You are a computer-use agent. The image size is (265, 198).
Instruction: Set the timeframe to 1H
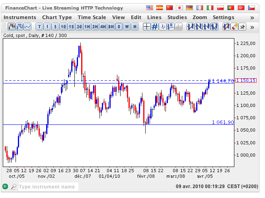tap(87, 27)
